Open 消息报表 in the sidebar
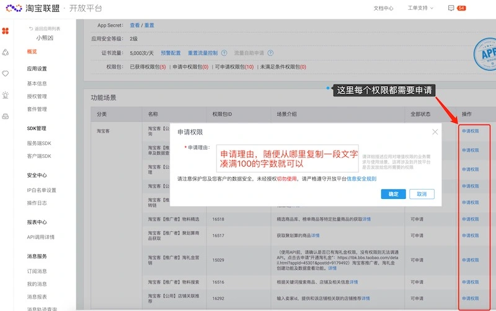Image resolution: width=496 pixels, height=311 pixels. [37, 297]
